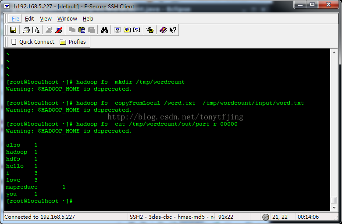Click the 'you 1' output row

(x=22, y=194)
